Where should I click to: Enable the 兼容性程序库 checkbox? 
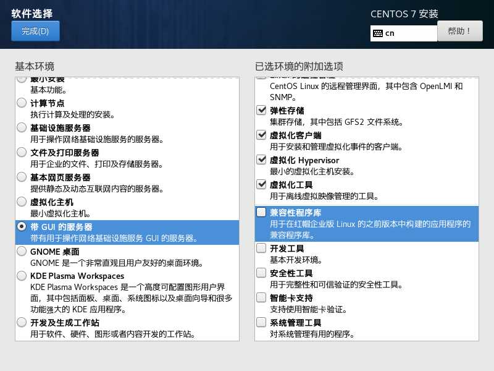tap(261, 212)
